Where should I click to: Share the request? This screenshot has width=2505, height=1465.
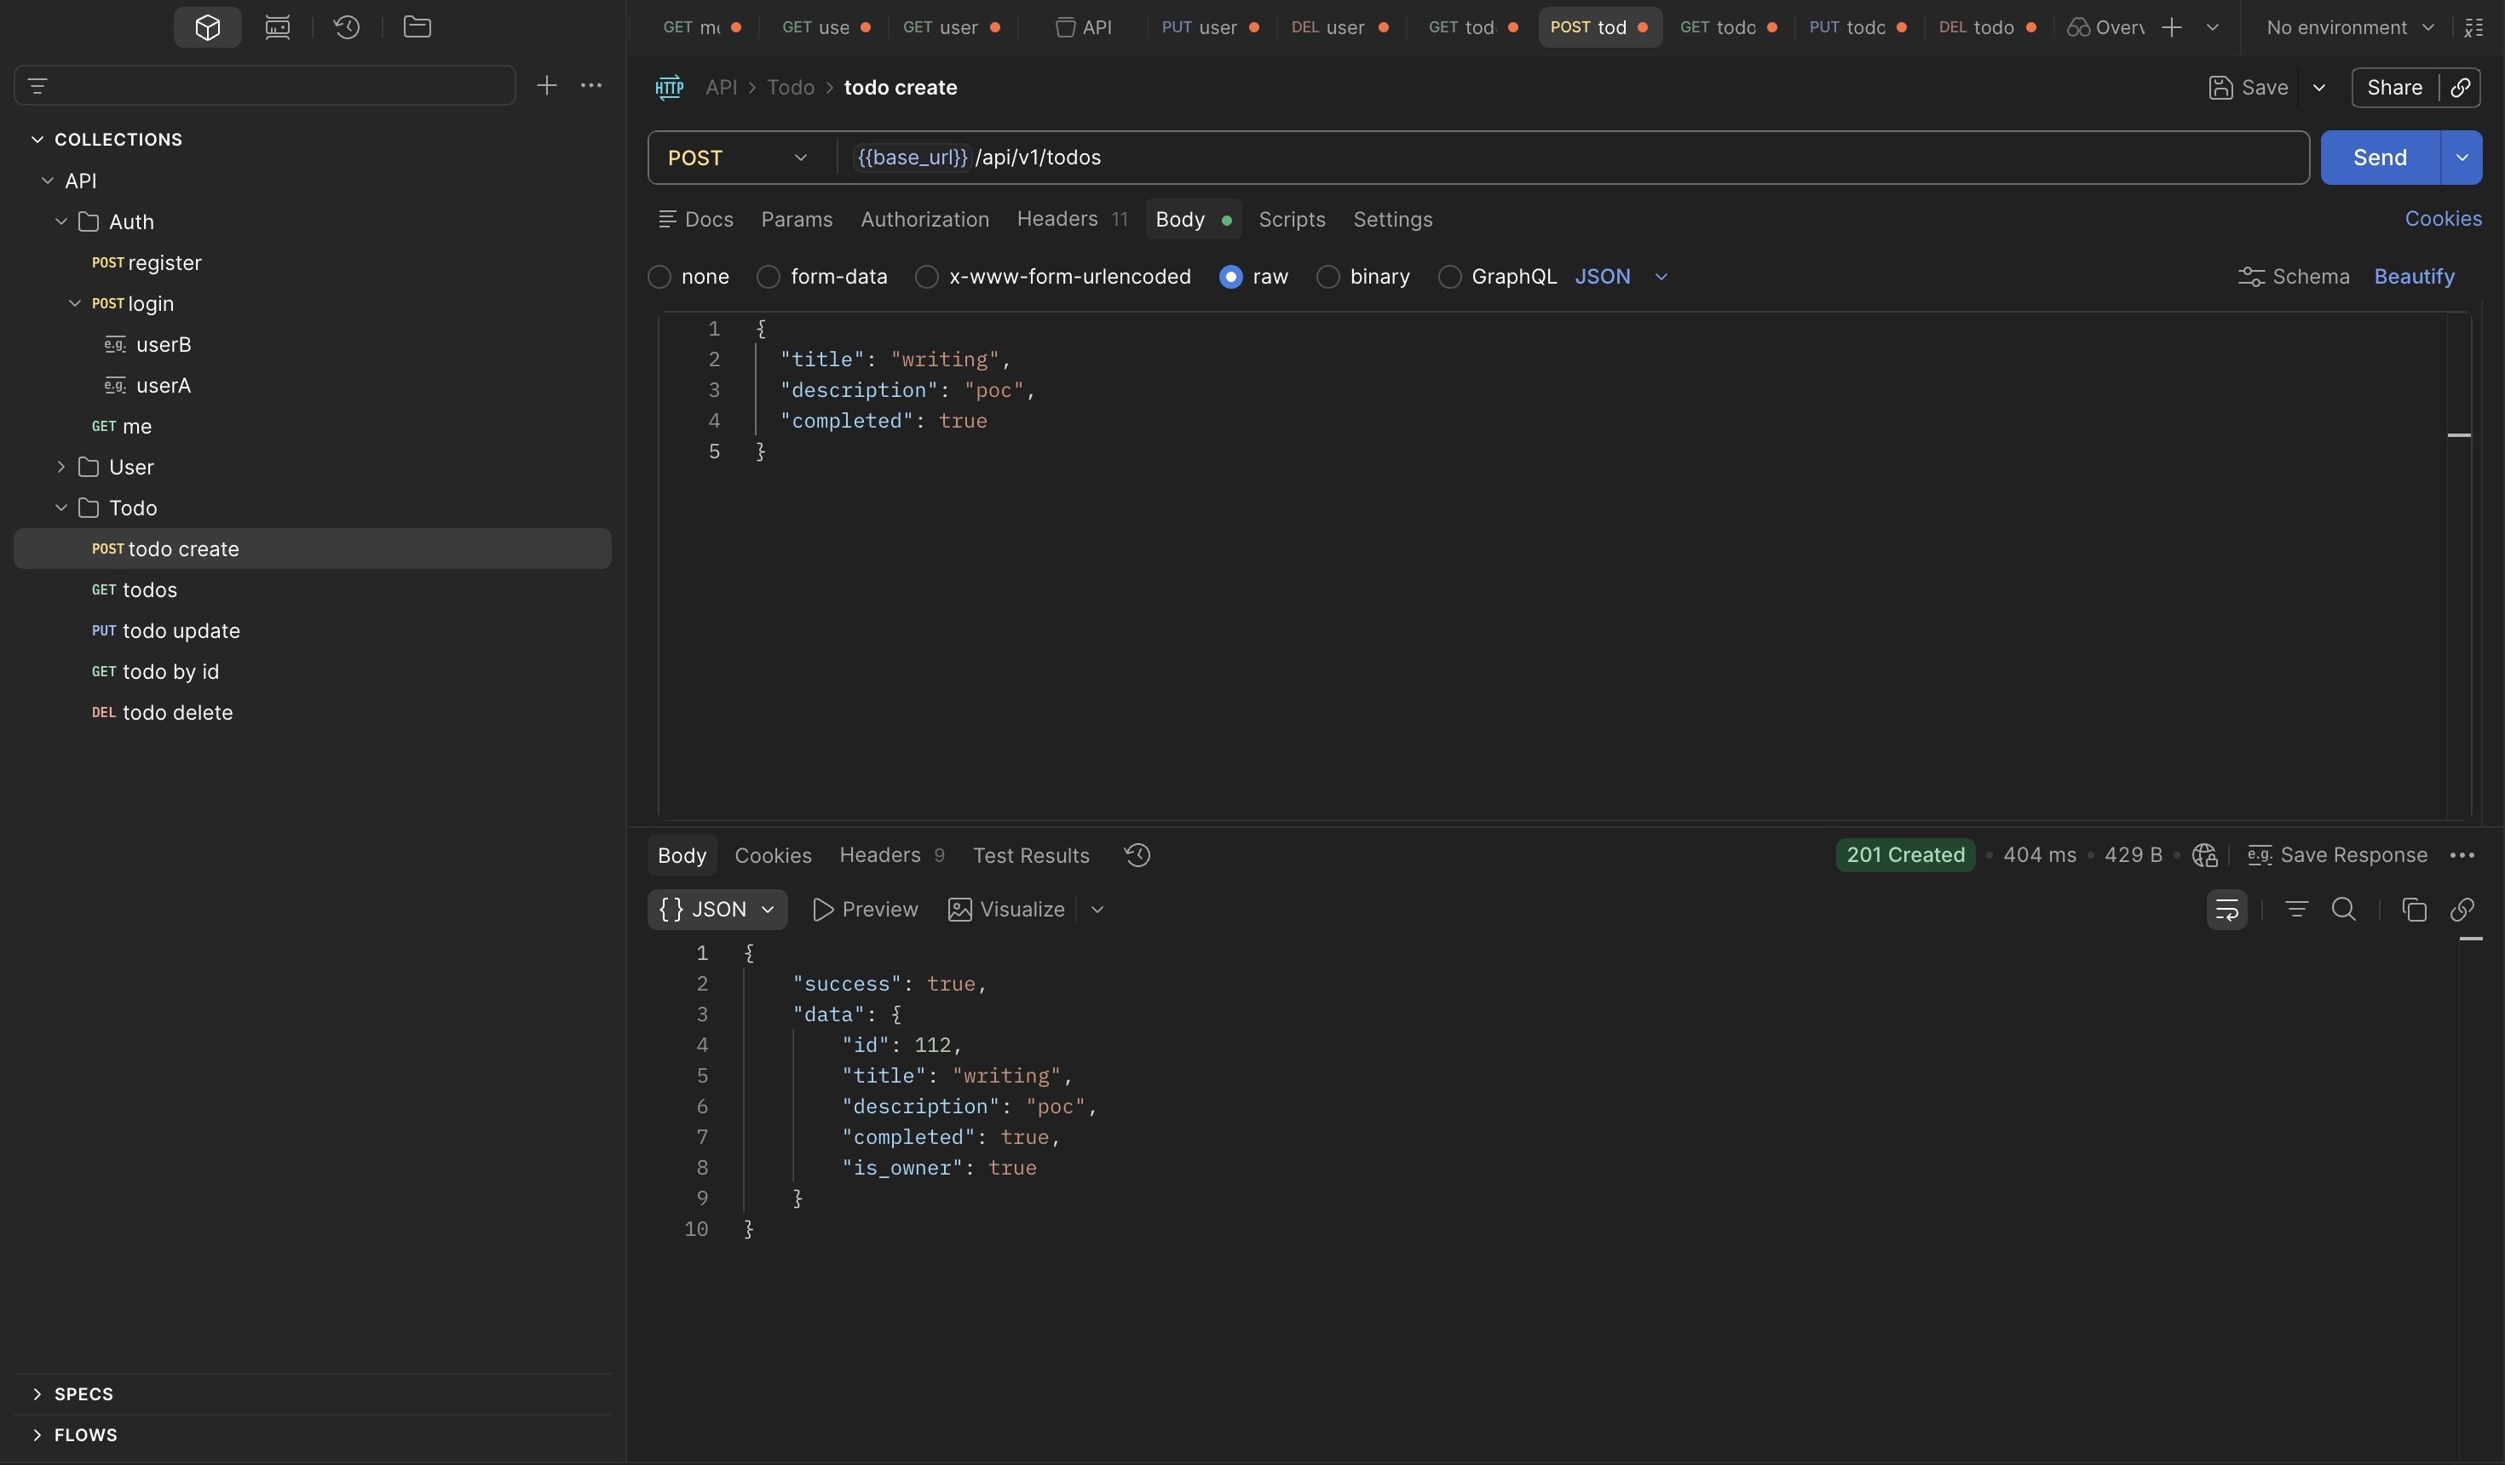[x=2394, y=88]
